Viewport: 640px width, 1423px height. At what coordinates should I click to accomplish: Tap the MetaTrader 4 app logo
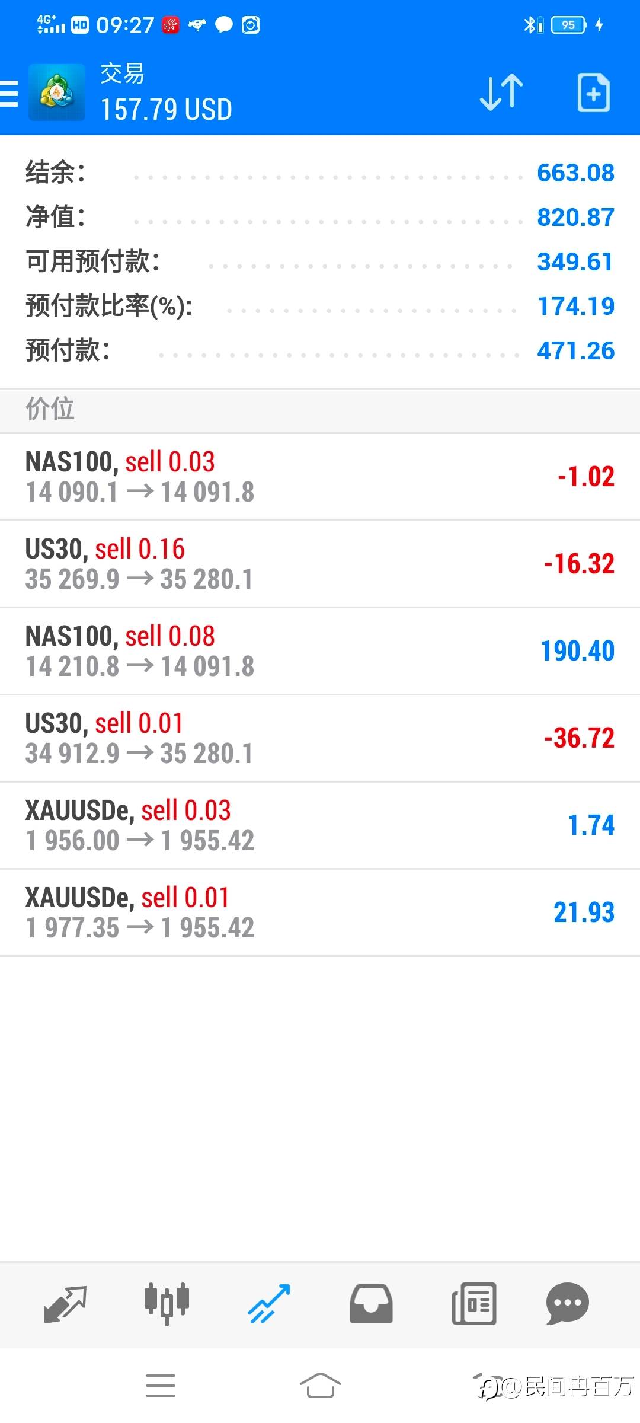click(57, 92)
